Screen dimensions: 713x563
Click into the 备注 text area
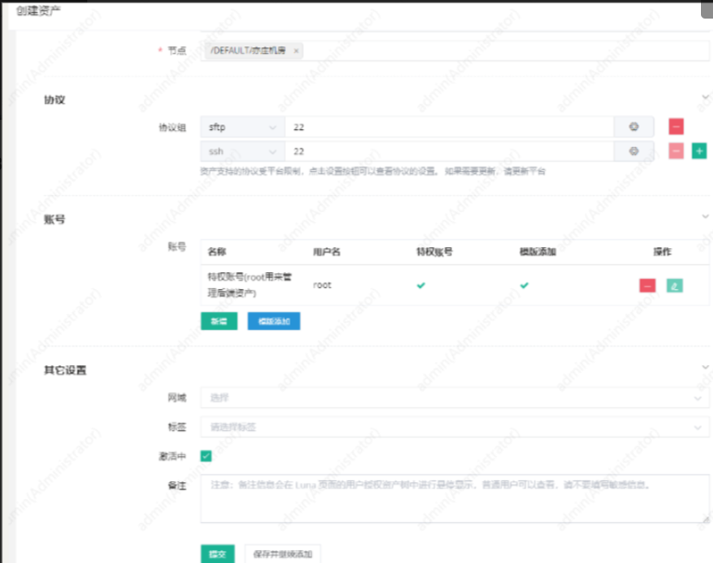coord(455,499)
